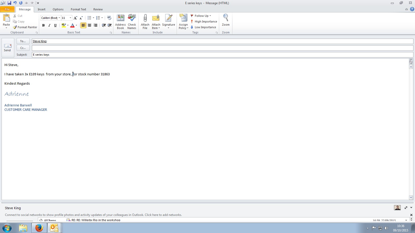The image size is (415, 233).
Task: Open the Address Book
Action: tap(120, 22)
